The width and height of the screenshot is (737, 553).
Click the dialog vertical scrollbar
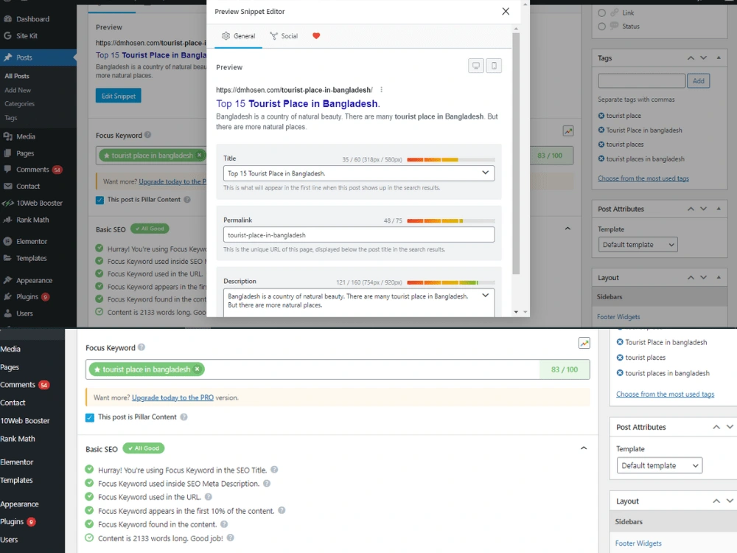click(x=516, y=154)
